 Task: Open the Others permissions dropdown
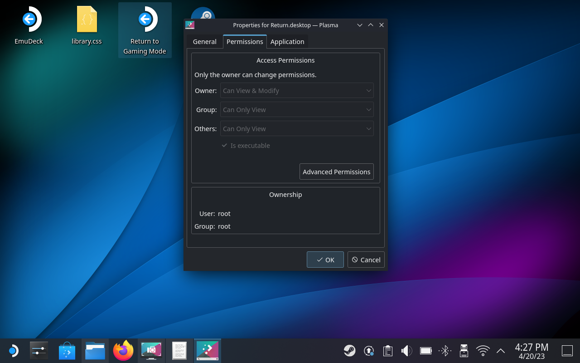pyautogui.click(x=297, y=128)
